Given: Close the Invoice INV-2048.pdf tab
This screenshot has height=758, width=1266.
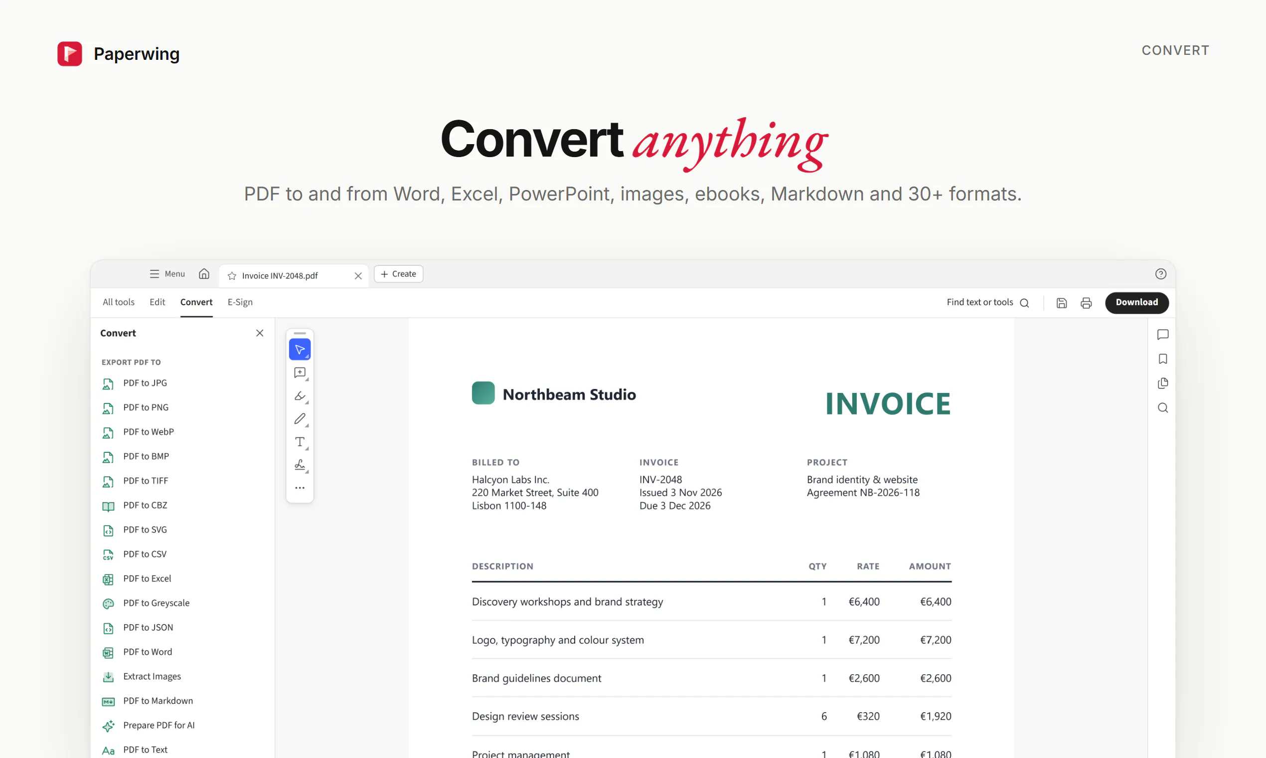Looking at the screenshot, I should (x=358, y=276).
